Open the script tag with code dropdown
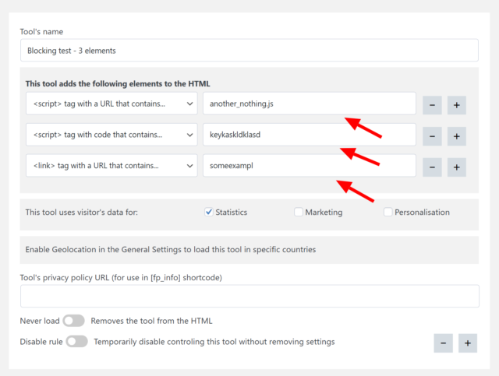Screen dimensions: 499x376 [x=111, y=135]
